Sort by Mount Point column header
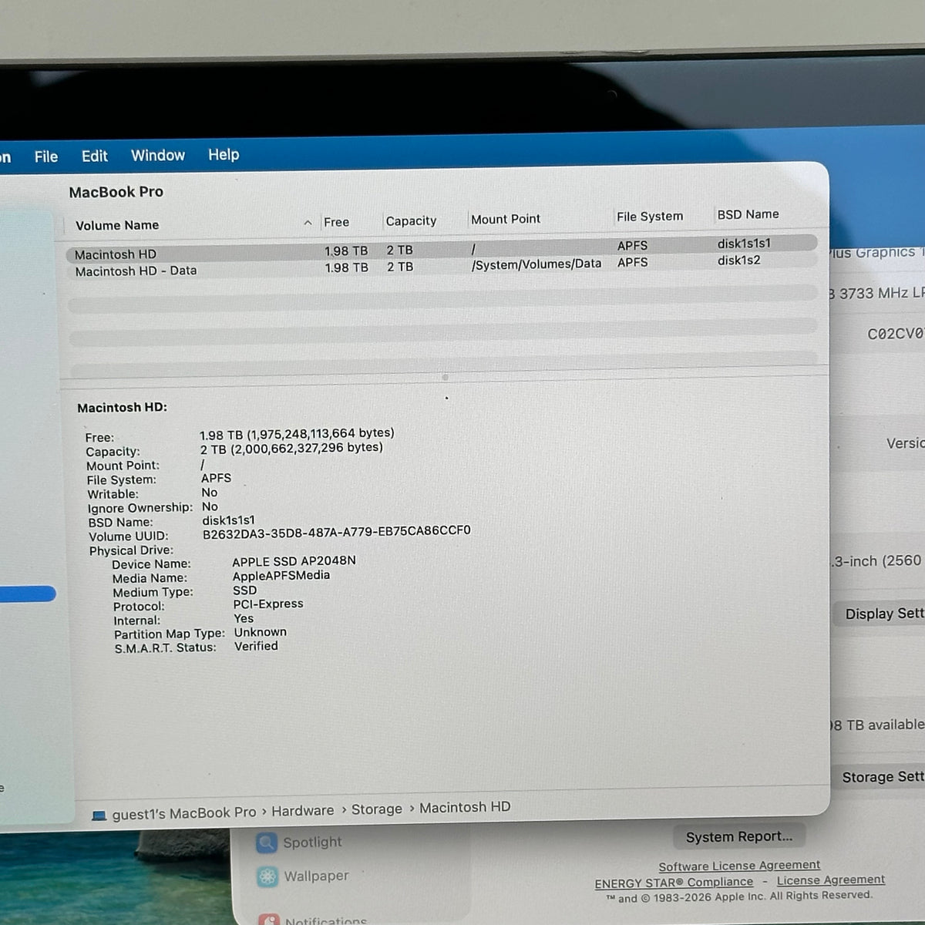 (506, 219)
